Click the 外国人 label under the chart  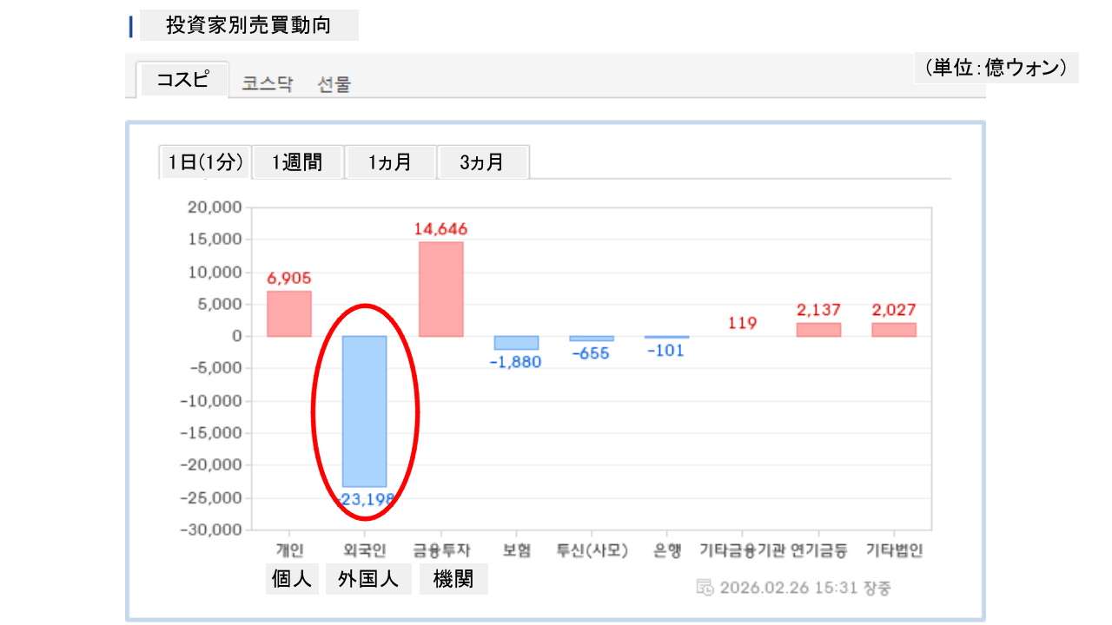tap(368, 580)
